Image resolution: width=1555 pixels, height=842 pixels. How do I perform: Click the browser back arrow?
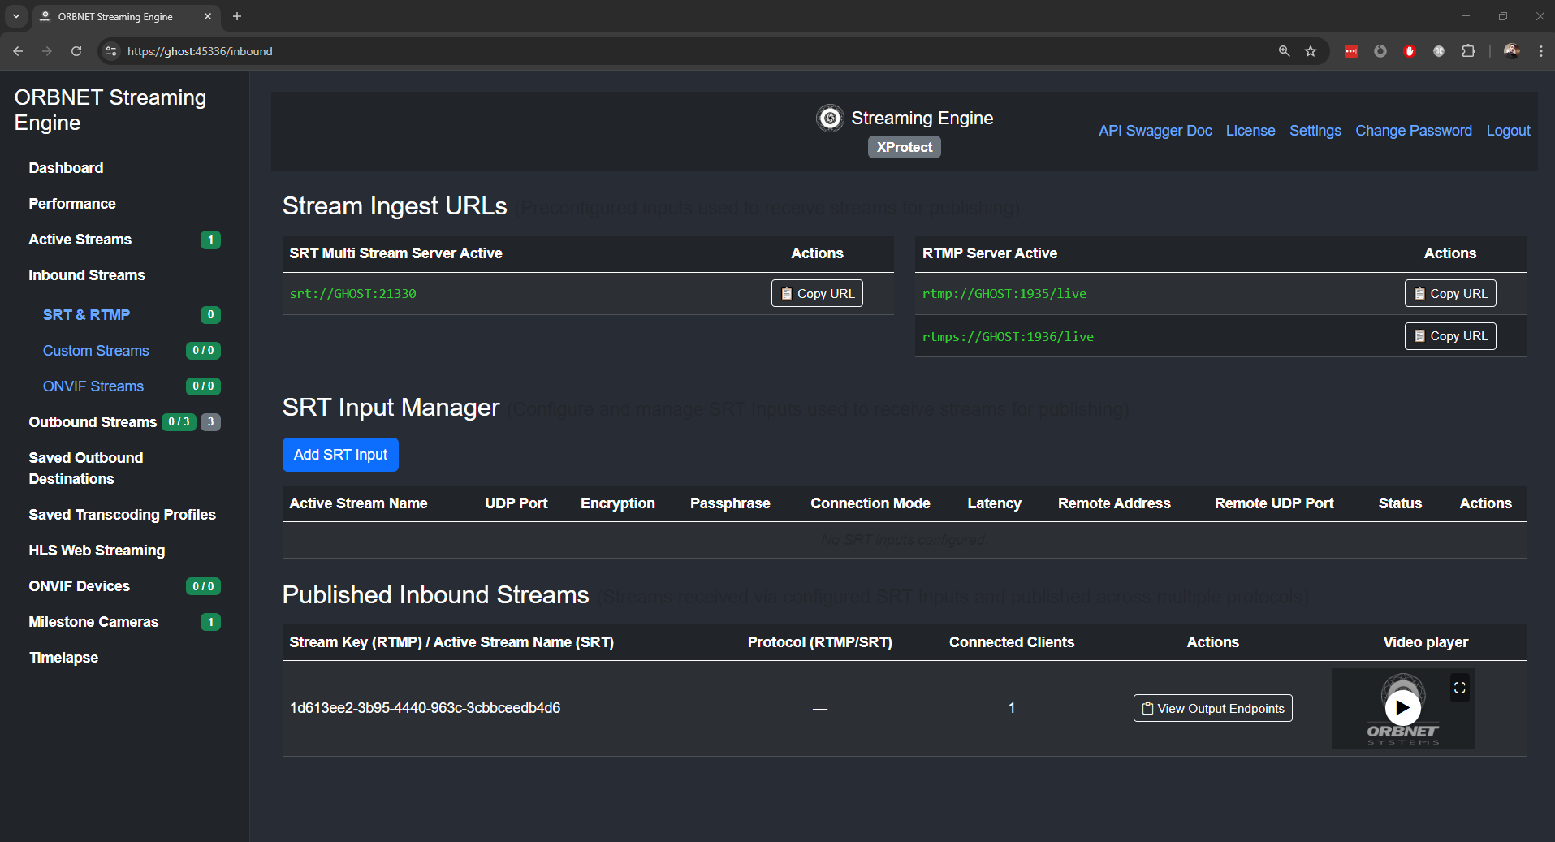[18, 51]
